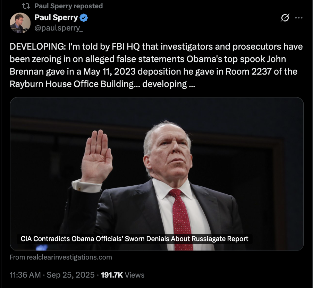This screenshot has width=313, height=288.
Task: Click "From realclearinvestigations.com" source link
Action: pyautogui.click(x=61, y=257)
